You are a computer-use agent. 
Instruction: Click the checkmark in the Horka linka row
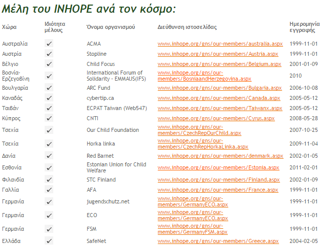49,144
